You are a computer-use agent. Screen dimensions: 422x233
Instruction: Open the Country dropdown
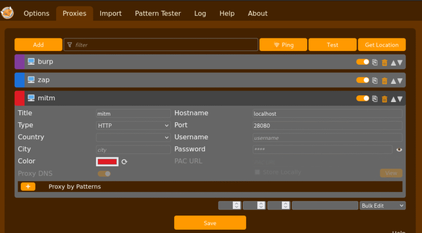pyautogui.click(x=133, y=138)
